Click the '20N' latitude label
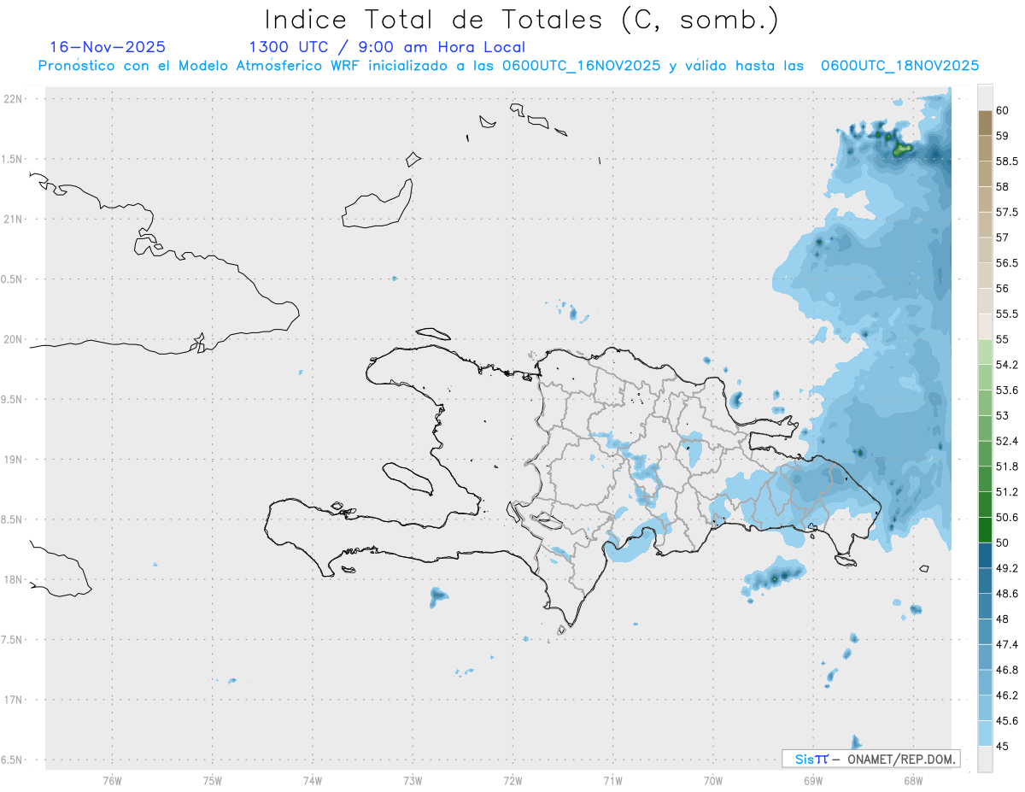The image size is (1025, 792). (13, 339)
